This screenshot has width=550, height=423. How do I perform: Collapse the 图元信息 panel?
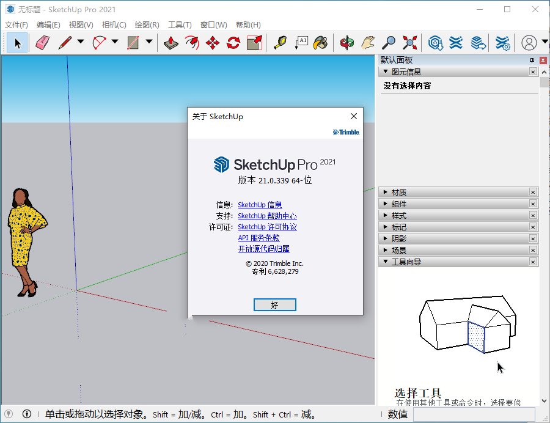click(386, 72)
